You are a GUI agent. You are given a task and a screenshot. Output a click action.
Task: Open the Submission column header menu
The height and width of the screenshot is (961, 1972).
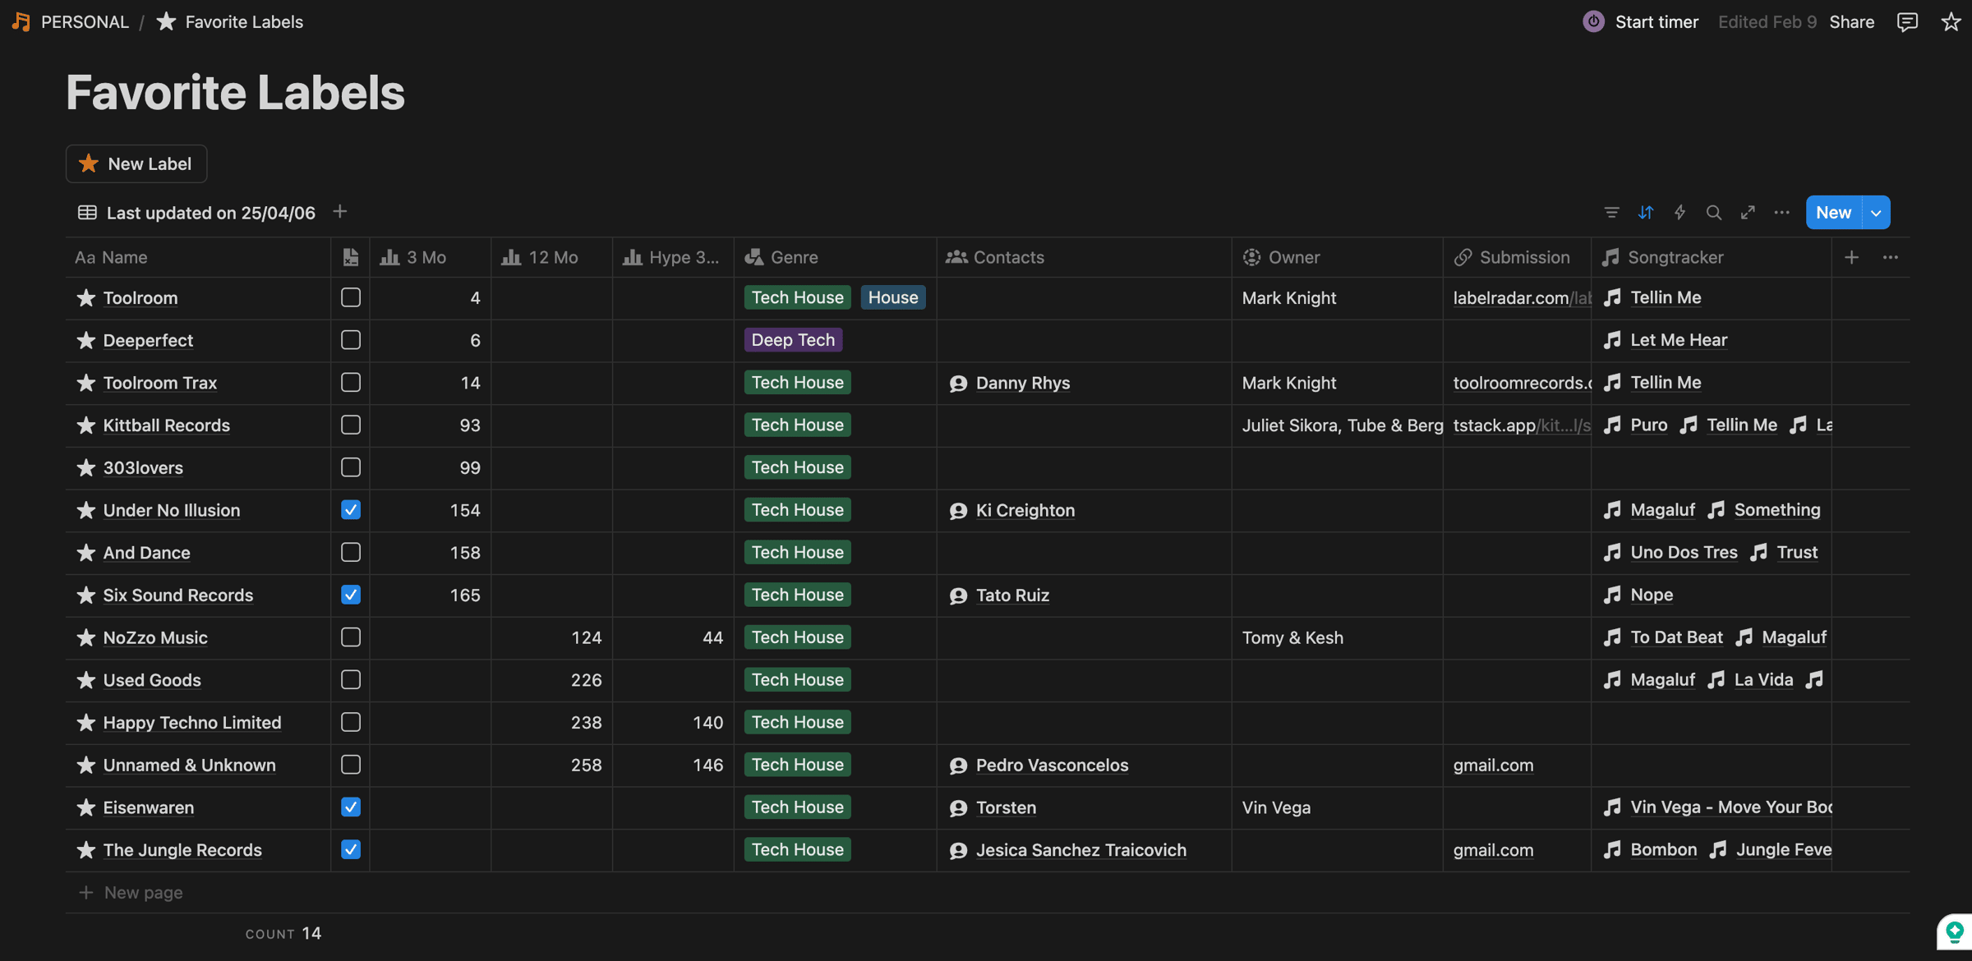tap(1517, 257)
